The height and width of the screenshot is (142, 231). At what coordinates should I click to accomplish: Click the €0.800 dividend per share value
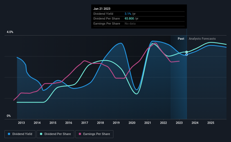[129, 19]
